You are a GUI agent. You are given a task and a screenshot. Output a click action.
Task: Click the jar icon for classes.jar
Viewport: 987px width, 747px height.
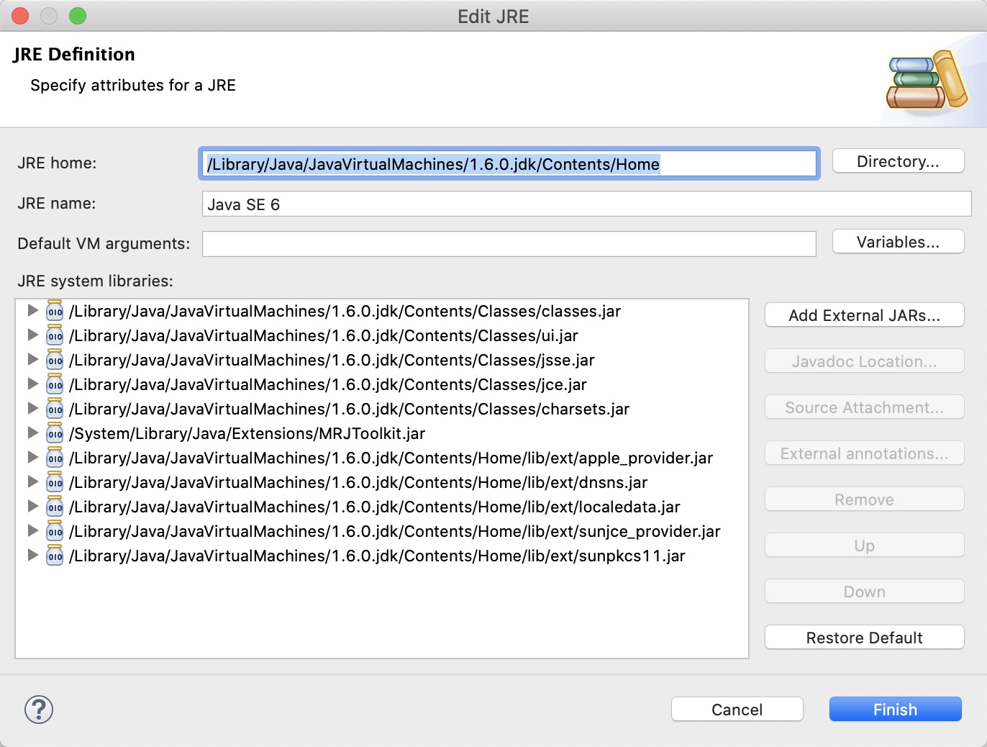pyautogui.click(x=55, y=311)
